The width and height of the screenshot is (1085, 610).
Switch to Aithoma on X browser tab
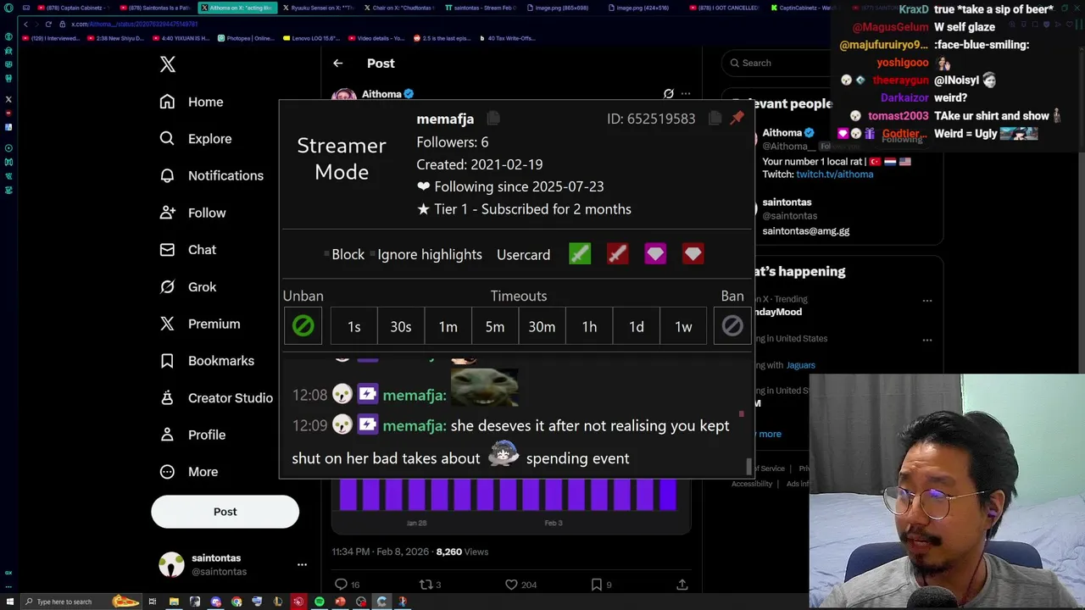coord(236,8)
